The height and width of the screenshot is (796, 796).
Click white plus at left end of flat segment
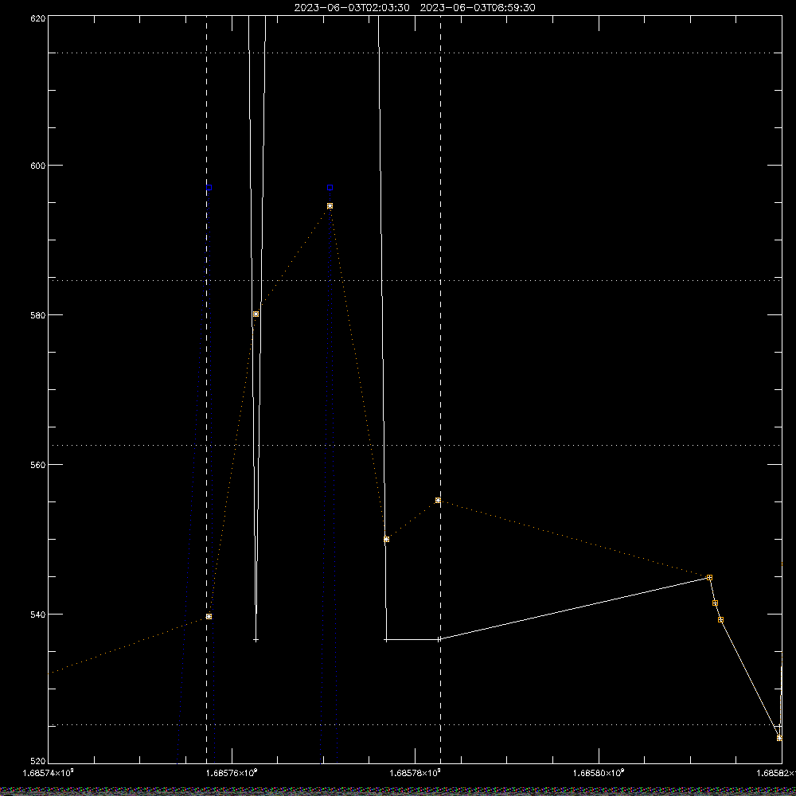point(386,640)
